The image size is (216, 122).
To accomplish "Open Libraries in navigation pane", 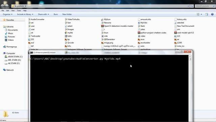I will (x=10, y=26).
